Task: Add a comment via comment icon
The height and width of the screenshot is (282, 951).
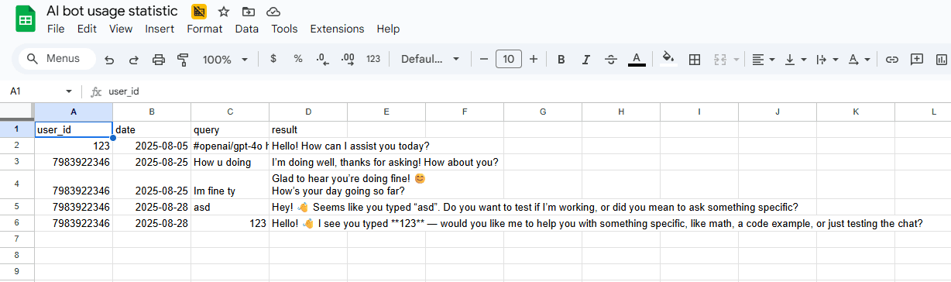Action: point(917,60)
